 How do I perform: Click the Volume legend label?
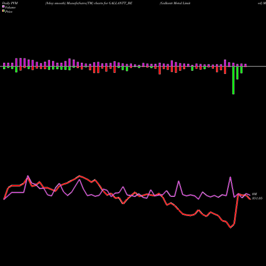[x=10, y=7]
